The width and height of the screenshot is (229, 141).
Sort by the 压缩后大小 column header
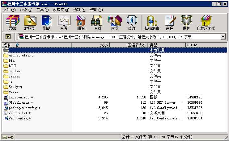[x=129, y=45]
